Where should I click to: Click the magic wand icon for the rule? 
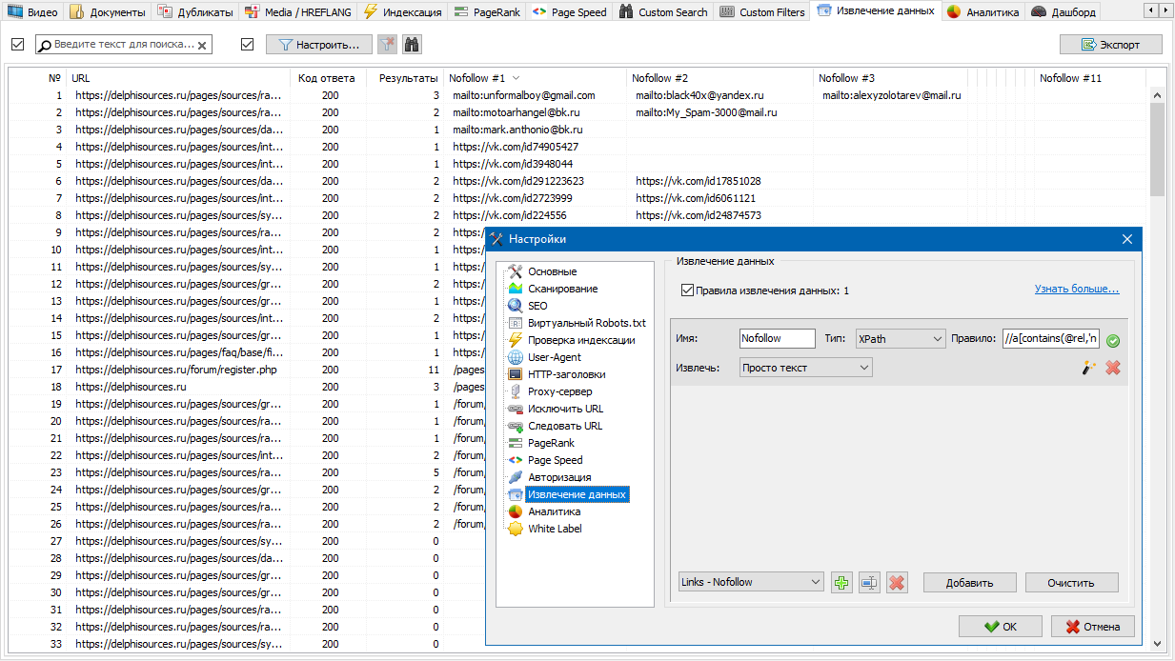point(1089,368)
